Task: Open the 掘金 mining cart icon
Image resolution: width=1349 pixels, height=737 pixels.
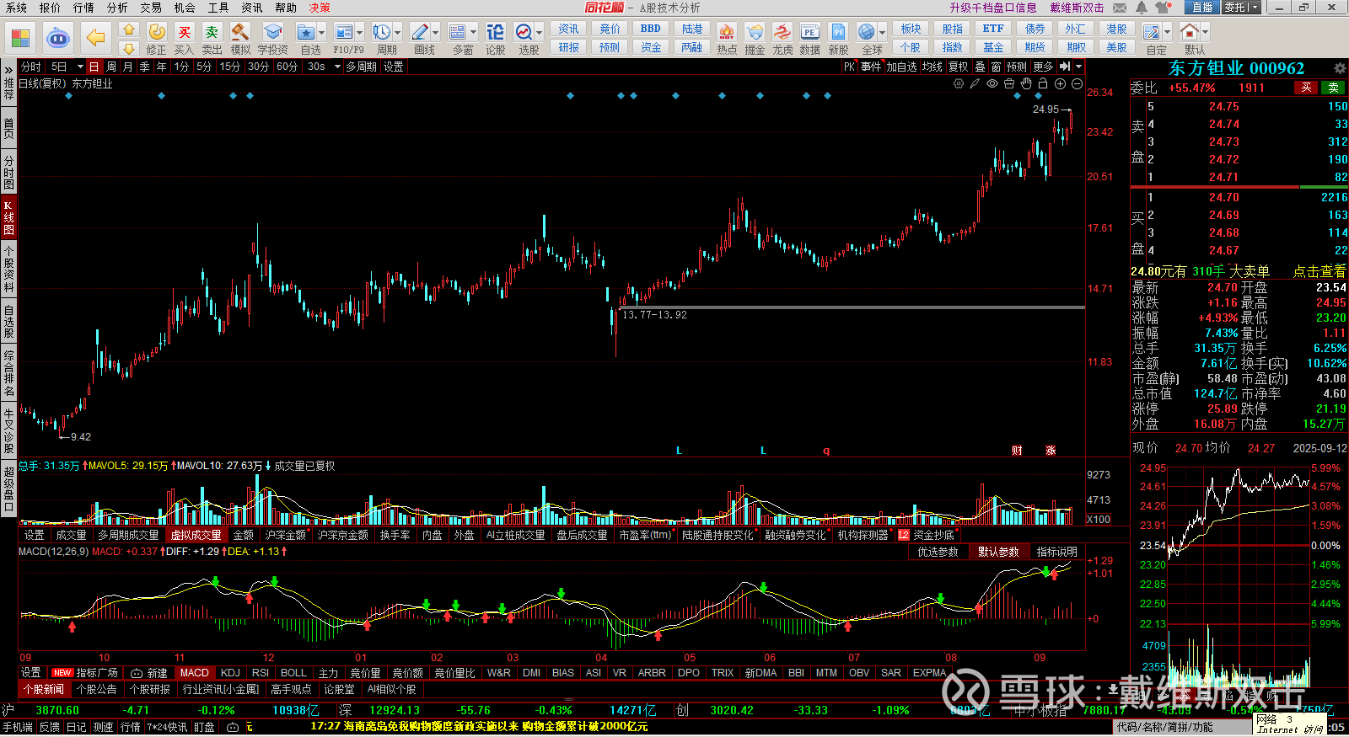Action: 755,33
